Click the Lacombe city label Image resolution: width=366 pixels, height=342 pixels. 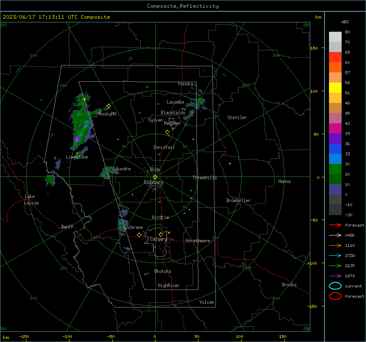(x=175, y=102)
